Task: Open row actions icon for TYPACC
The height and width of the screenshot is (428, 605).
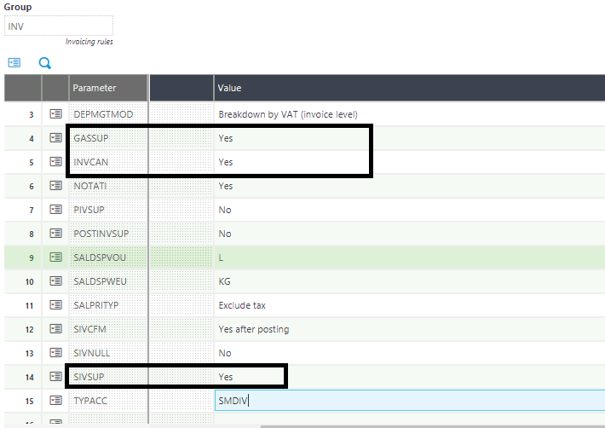Action: click(56, 401)
